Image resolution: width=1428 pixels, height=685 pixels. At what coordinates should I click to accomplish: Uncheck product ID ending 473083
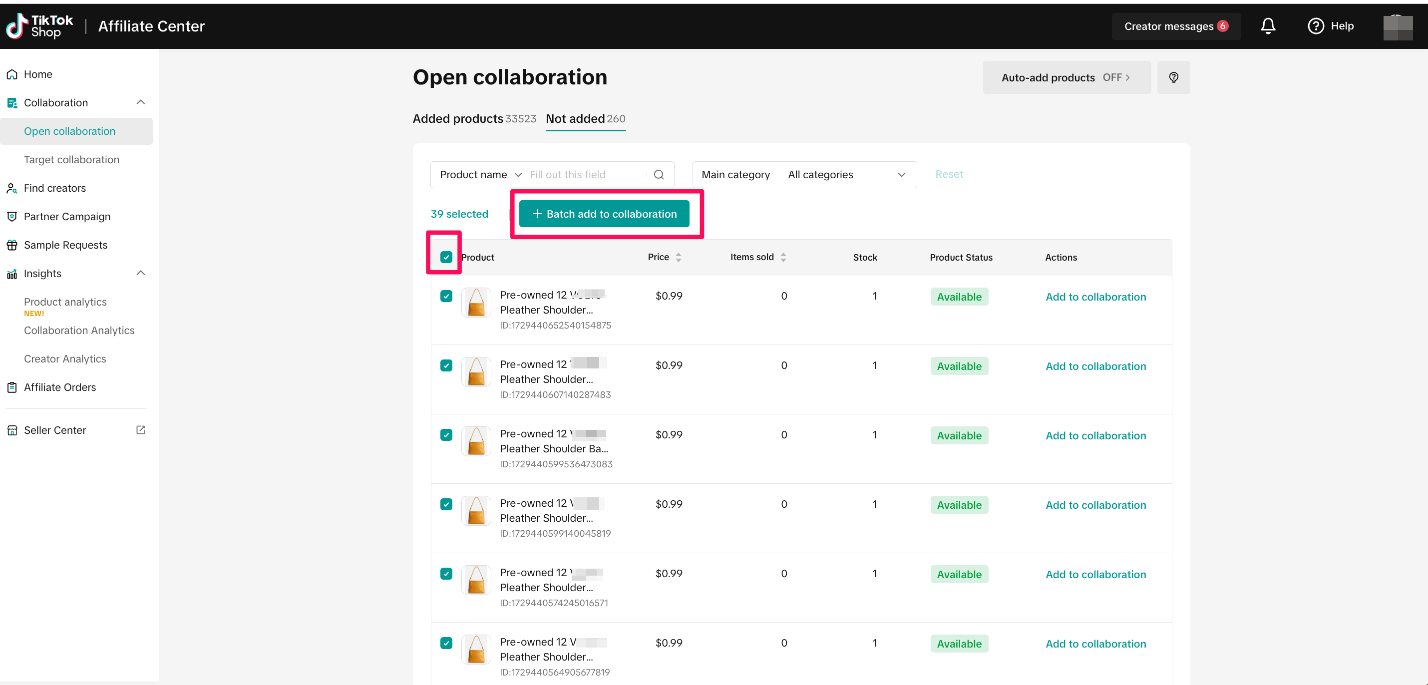[446, 434]
